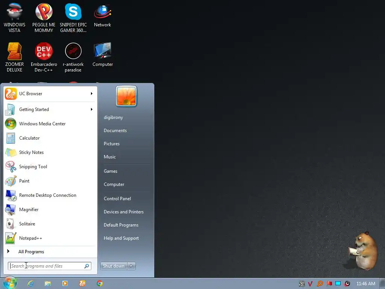Click the Notepad++ icon in Start menu
The width and height of the screenshot is (385, 289).
[11, 238]
